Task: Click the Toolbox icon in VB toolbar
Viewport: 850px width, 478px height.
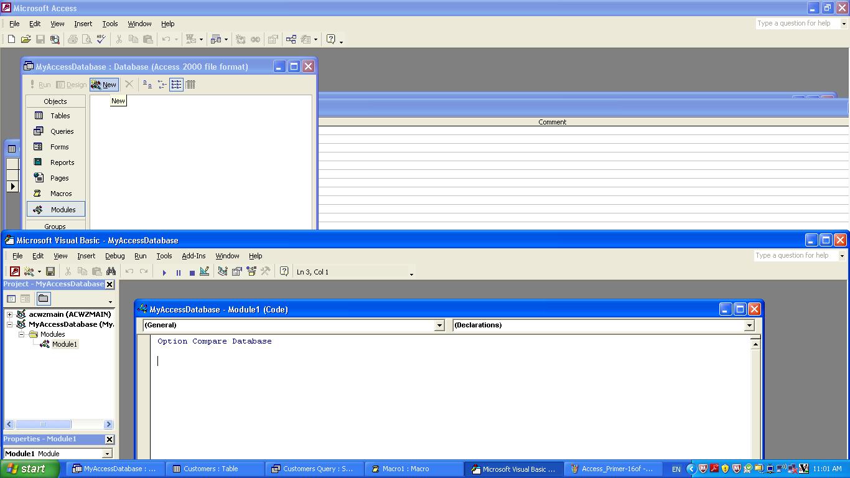Action: point(265,272)
